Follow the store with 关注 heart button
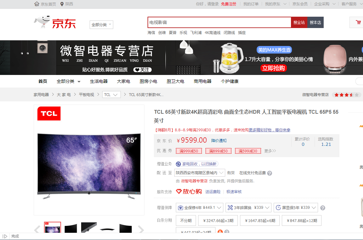Image resolution: width=363 pixels, height=240 pixels. (142, 70)
